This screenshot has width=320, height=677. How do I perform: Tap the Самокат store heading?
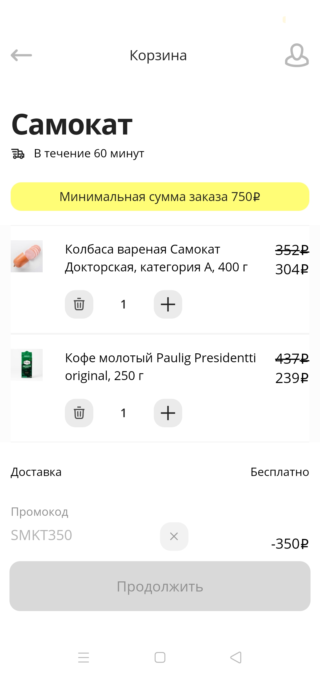click(x=72, y=124)
